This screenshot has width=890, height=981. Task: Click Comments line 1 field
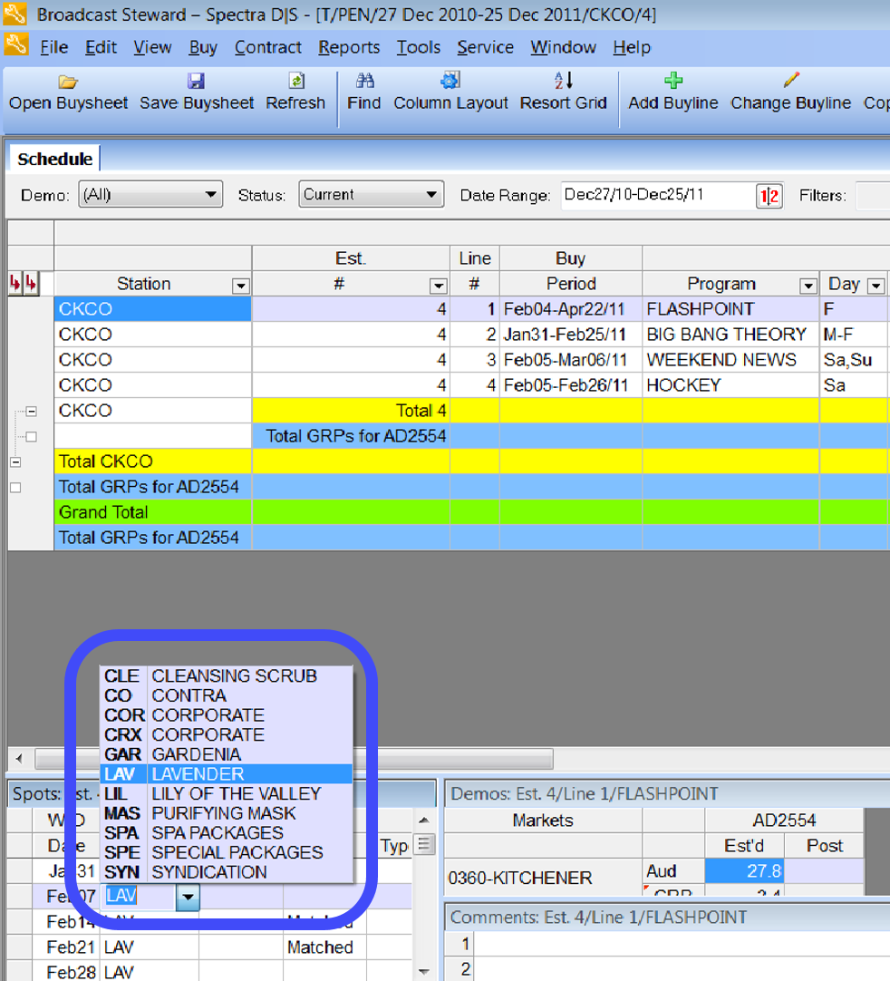682,944
